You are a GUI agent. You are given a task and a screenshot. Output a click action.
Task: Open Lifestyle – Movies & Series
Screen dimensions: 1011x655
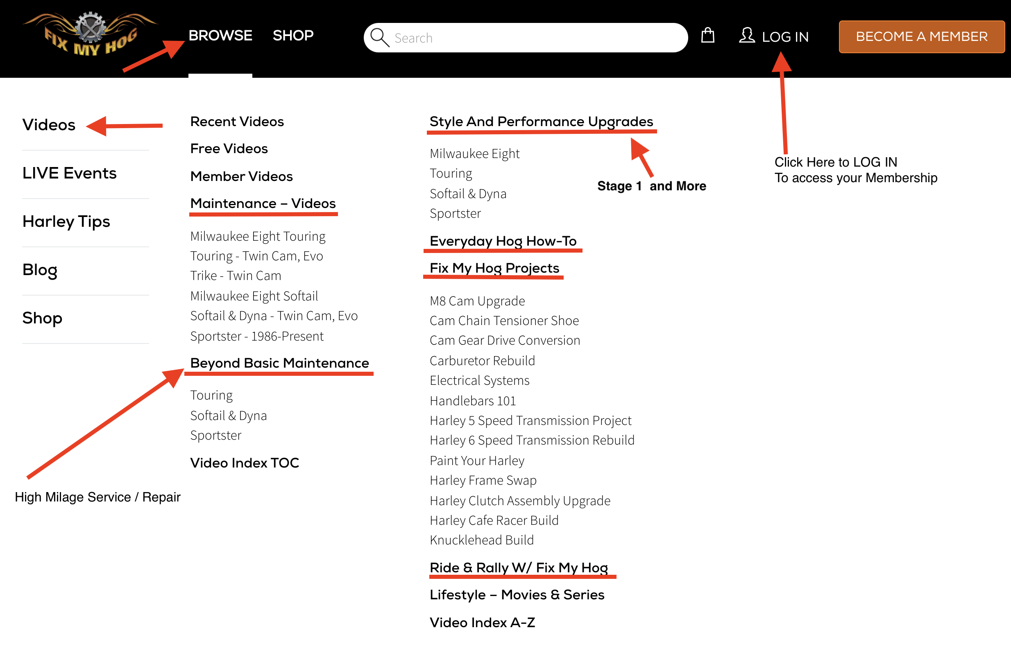(517, 595)
